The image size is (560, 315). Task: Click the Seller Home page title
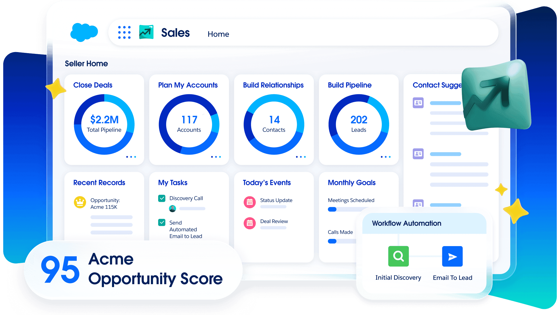tap(86, 63)
